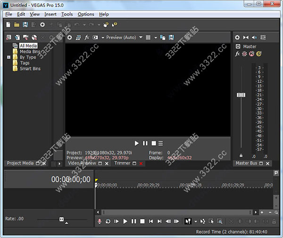Screen dimensions: 283x238
Task: Open the Preview (Auto) quality dropdown
Action: click(x=124, y=37)
